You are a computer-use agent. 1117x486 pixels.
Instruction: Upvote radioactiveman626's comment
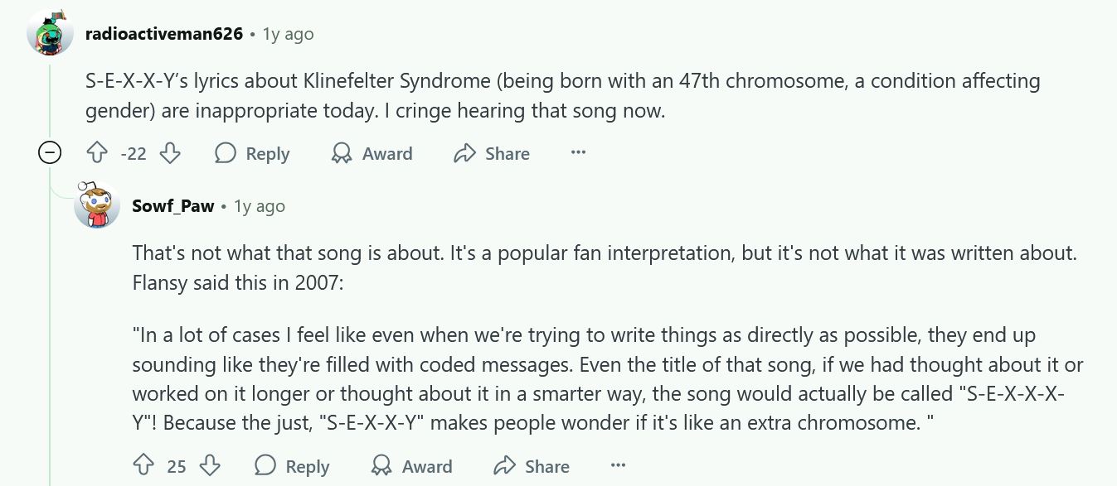97,153
